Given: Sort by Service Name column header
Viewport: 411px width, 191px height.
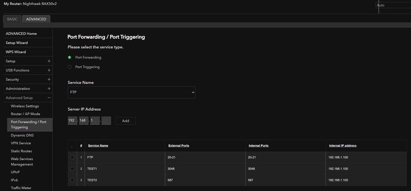Looking at the screenshot, I should click(98, 146).
